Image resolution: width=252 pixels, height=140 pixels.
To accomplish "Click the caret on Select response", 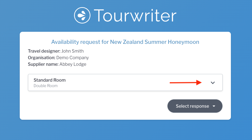I will click(214, 106).
